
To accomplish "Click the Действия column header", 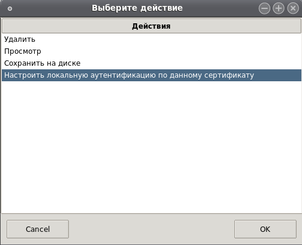I will click(152, 26).
